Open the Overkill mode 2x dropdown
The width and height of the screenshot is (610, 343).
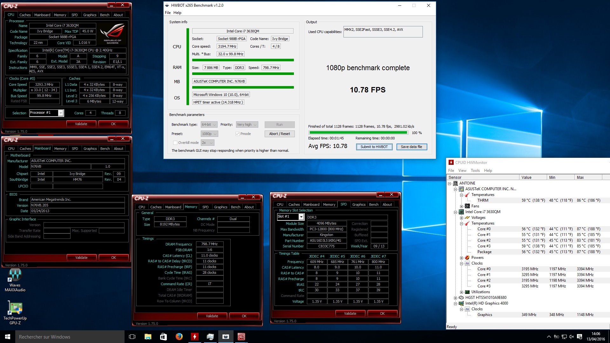pos(208,143)
